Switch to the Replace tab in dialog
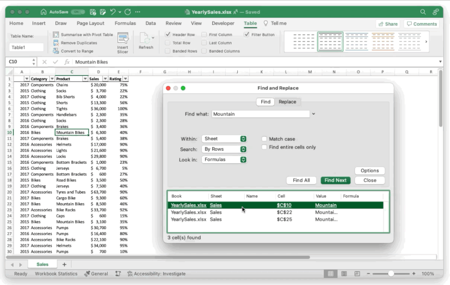 click(287, 102)
